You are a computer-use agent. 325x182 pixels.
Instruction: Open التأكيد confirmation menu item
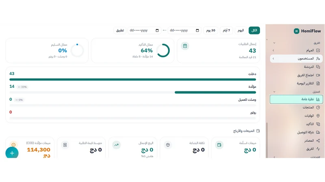pos(296,124)
